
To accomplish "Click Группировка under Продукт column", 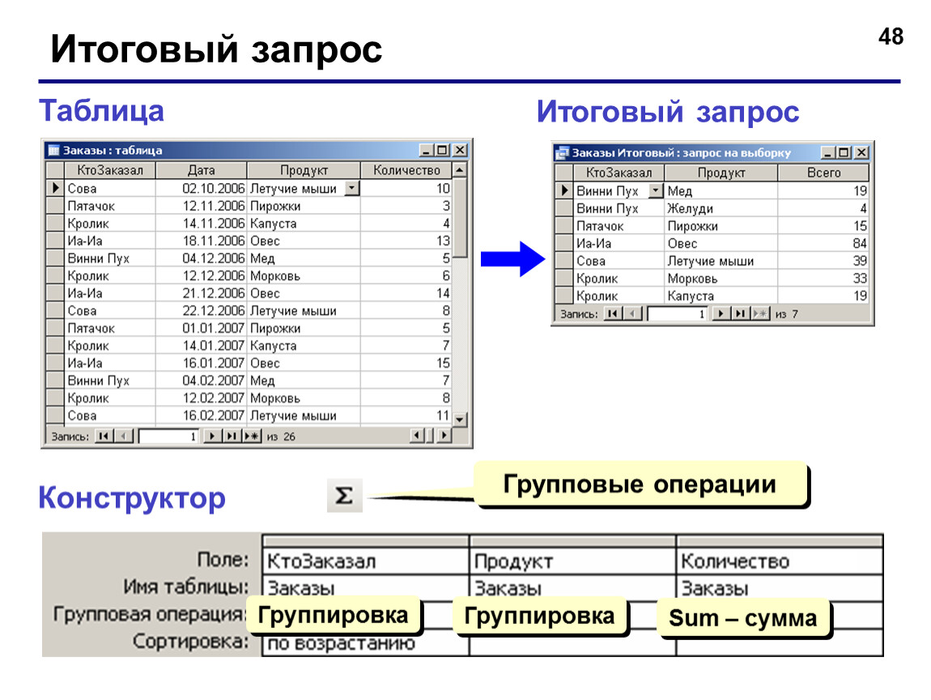I will click(x=539, y=615).
